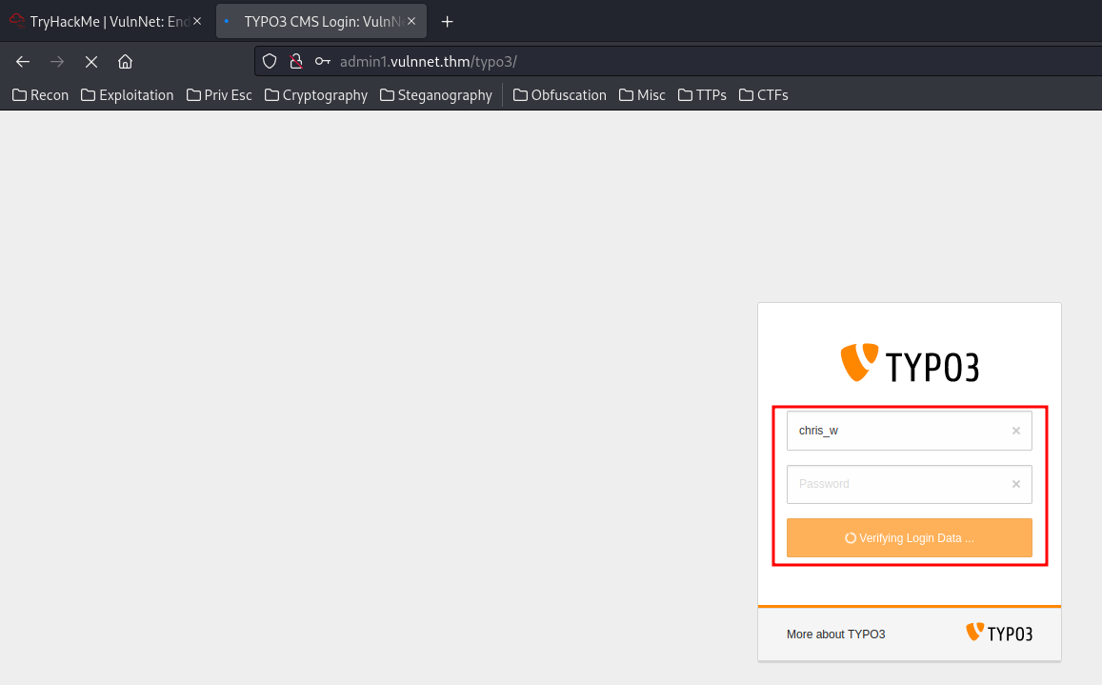The image size is (1102, 685).
Task: Open the Steganography bookmarks folder
Action: [x=435, y=95]
